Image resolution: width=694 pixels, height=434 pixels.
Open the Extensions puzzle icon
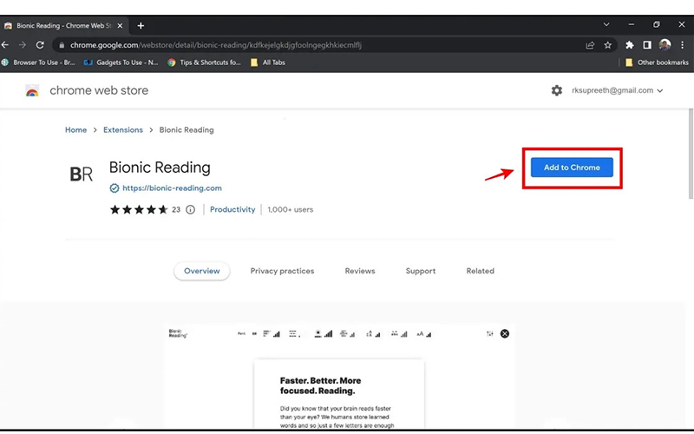[x=630, y=45]
